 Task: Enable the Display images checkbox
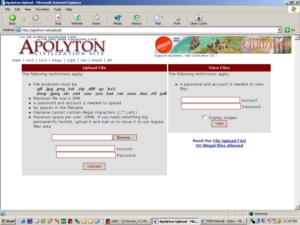pos(204,117)
